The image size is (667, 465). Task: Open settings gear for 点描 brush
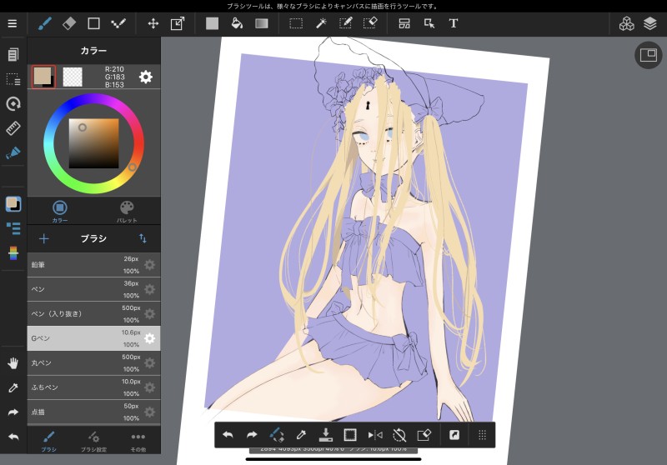[x=150, y=412]
